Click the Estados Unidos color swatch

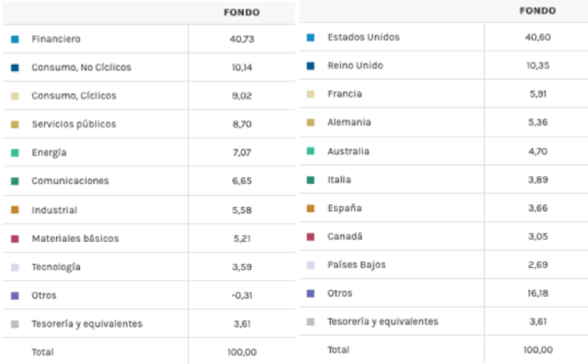[x=310, y=37]
